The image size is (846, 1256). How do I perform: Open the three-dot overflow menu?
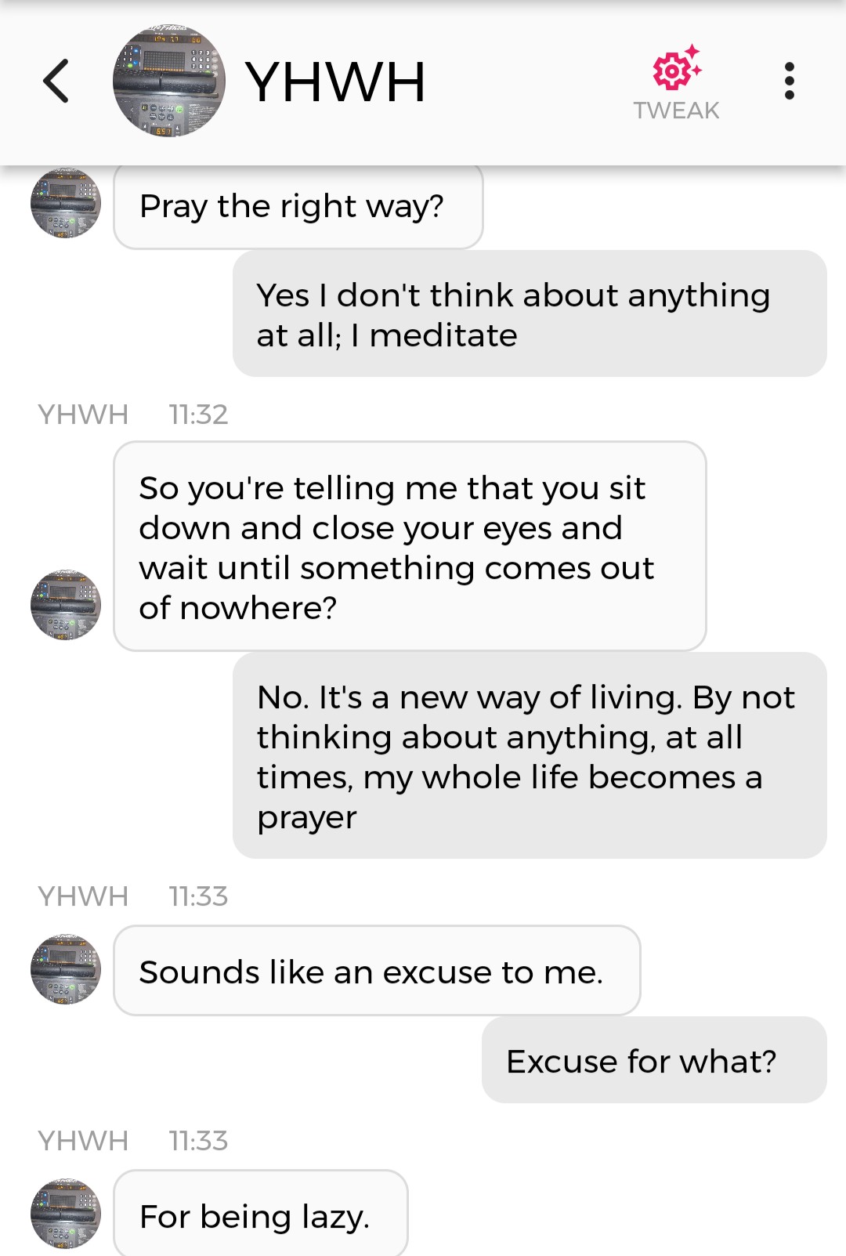pos(789,81)
